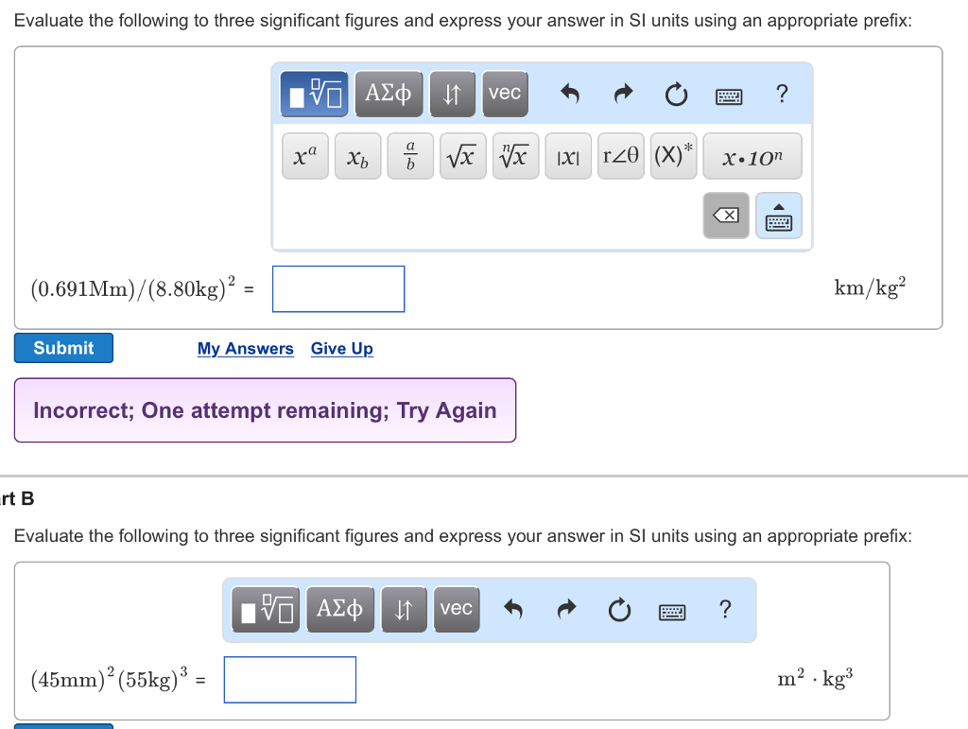
Task: Insert superscript exponent x^a template
Action: pos(305,156)
